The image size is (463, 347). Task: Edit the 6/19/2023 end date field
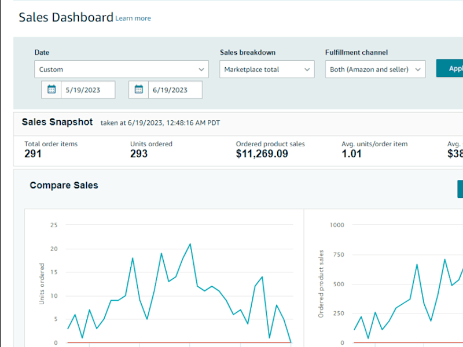(175, 90)
